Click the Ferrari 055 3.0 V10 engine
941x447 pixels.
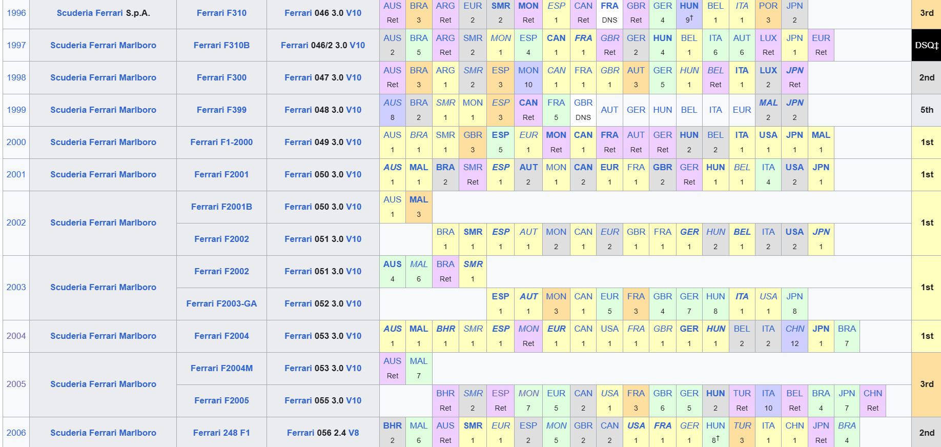click(323, 400)
